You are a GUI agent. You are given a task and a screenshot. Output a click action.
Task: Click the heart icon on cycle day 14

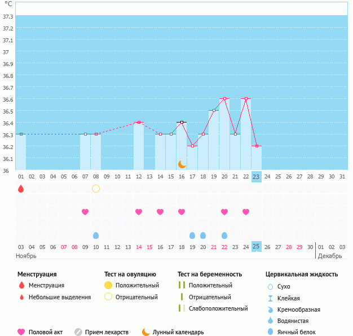pyautogui.click(x=160, y=212)
